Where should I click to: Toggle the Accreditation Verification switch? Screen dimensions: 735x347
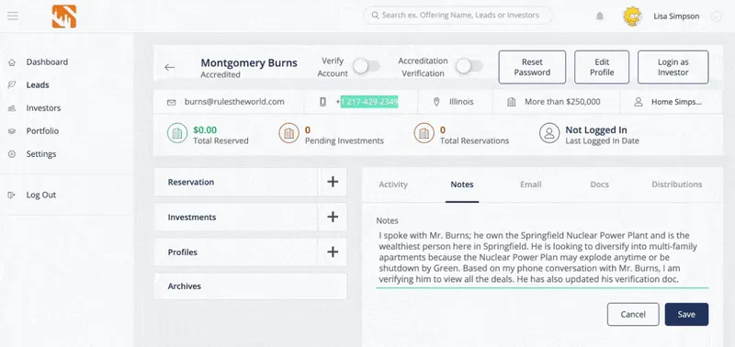[x=469, y=66]
